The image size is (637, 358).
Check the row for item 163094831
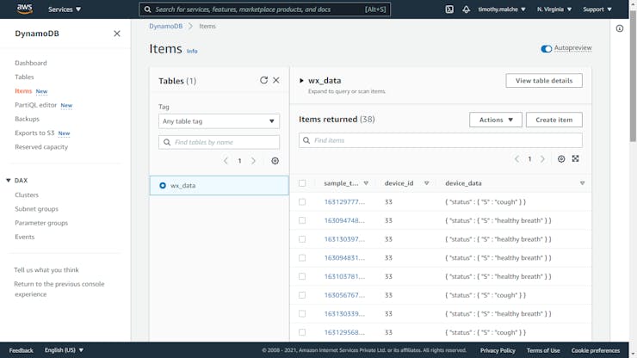[302, 258]
